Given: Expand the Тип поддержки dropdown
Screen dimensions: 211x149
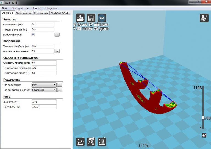Looking at the screenshot, I should click(44, 85).
